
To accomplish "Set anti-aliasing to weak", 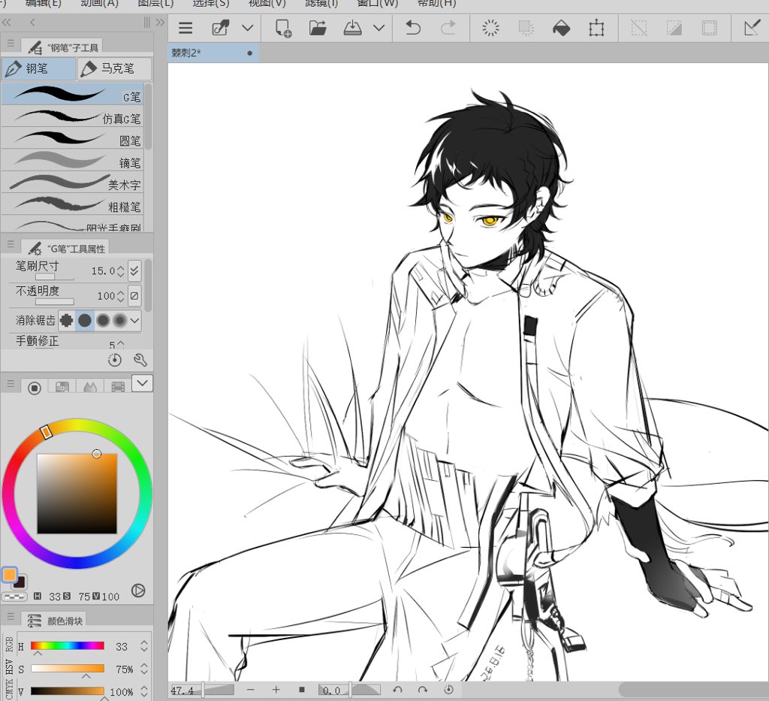I will point(85,320).
